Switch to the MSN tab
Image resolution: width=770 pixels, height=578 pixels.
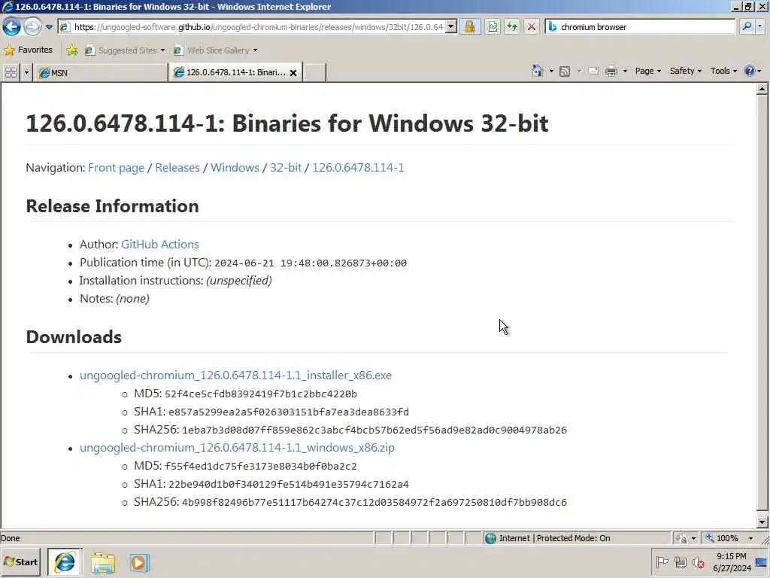point(101,73)
